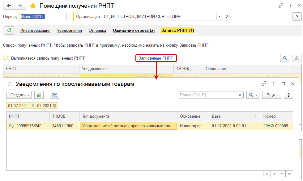Open three-dot menu in Помощник получения РНПТ header
303x181 pixels.
(290, 6)
